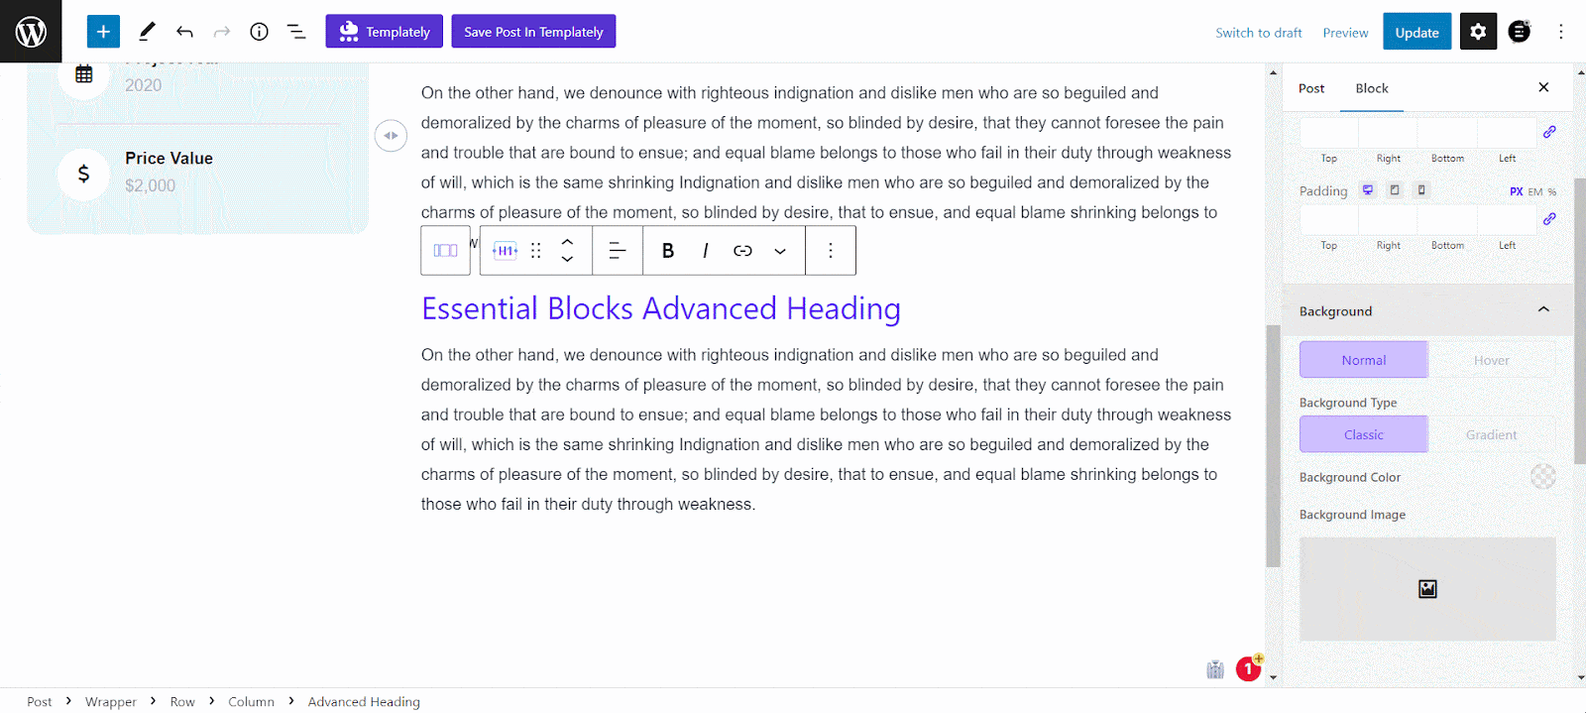Open the editor options three-dot menu
This screenshot has height=713, width=1586.
(x=1560, y=32)
